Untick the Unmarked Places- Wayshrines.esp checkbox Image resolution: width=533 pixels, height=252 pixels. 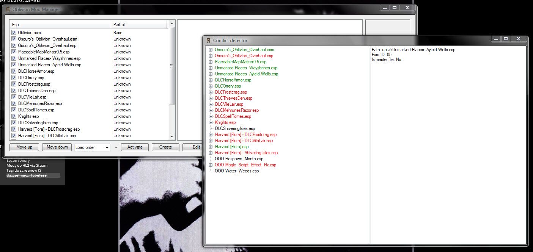coord(14,58)
